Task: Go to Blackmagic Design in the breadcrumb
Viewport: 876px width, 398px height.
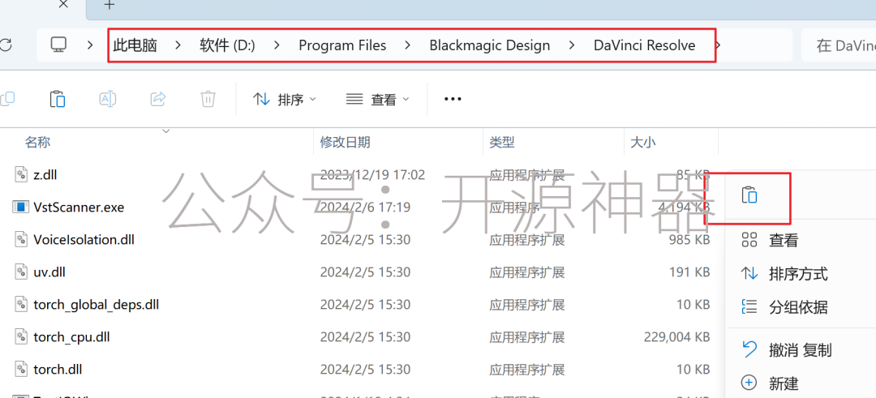Action: (489, 45)
